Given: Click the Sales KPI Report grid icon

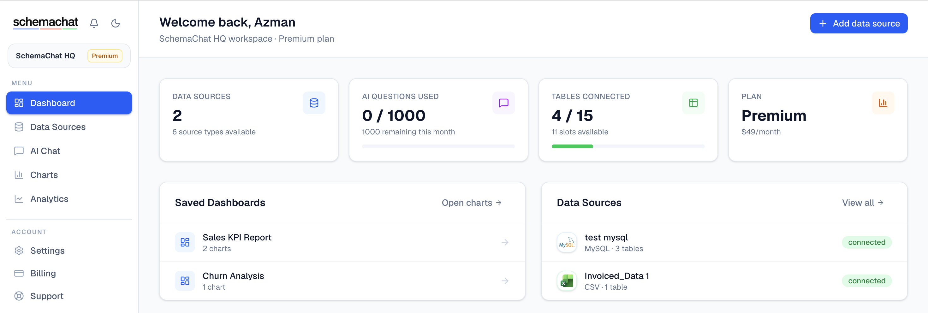Looking at the screenshot, I should click(x=185, y=242).
